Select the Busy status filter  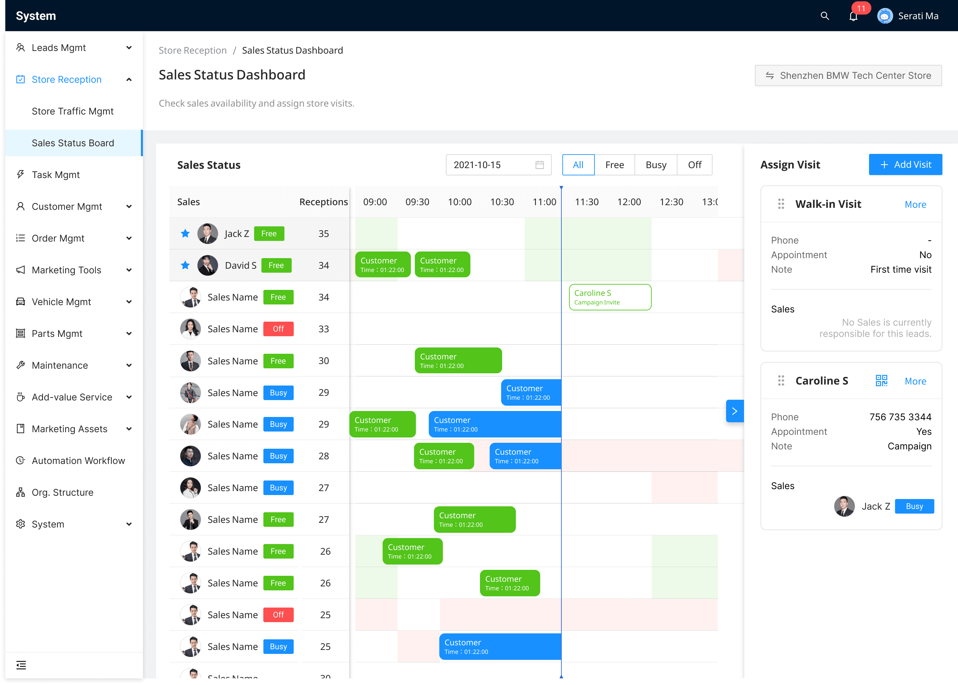pyautogui.click(x=656, y=165)
